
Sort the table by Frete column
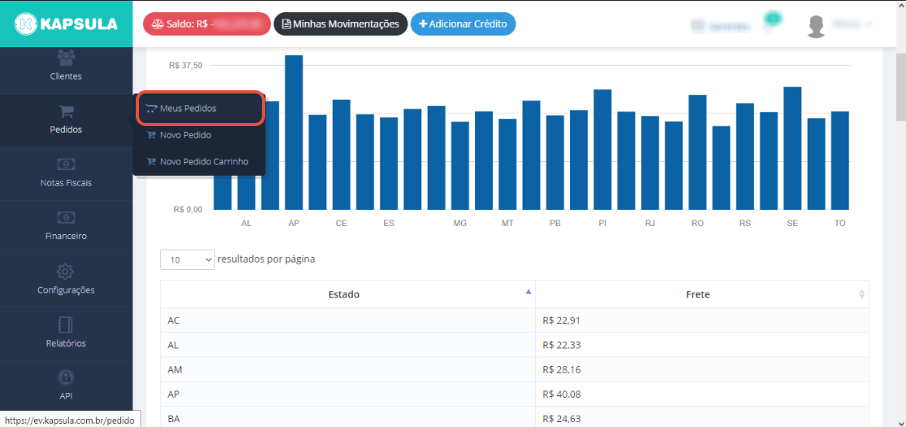(x=702, y=294)
